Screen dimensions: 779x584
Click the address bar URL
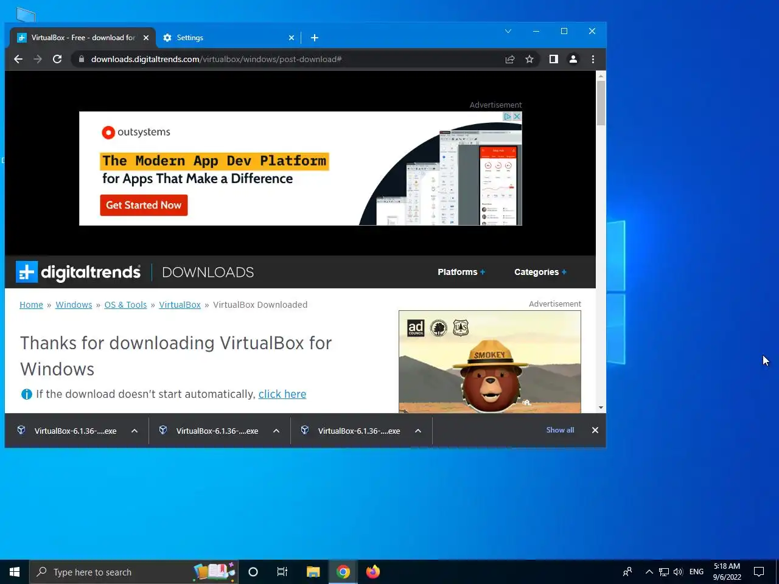(x=216, y=59)
